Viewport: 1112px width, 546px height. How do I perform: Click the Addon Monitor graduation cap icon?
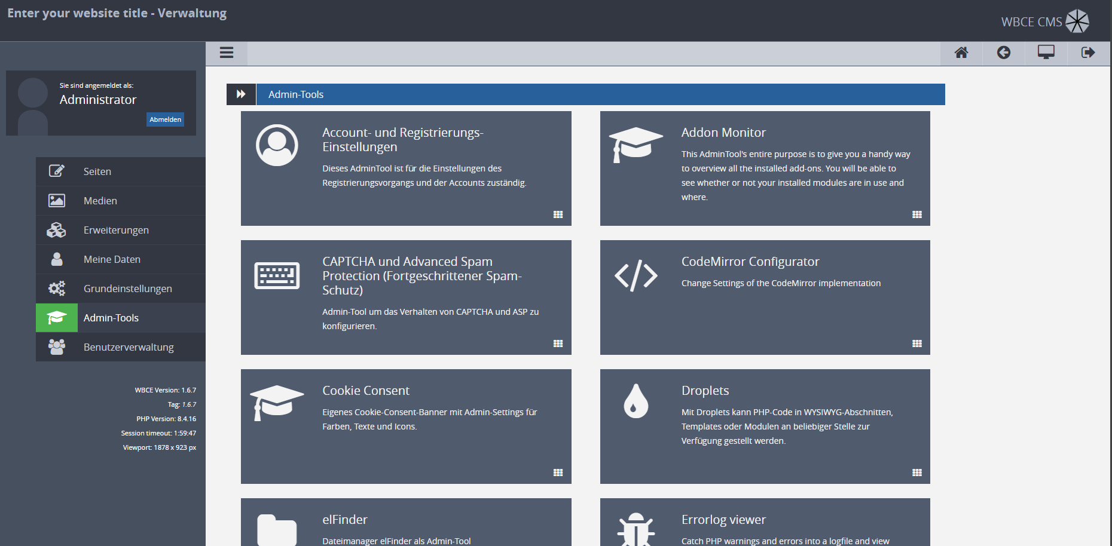click(x=636, y=145)
